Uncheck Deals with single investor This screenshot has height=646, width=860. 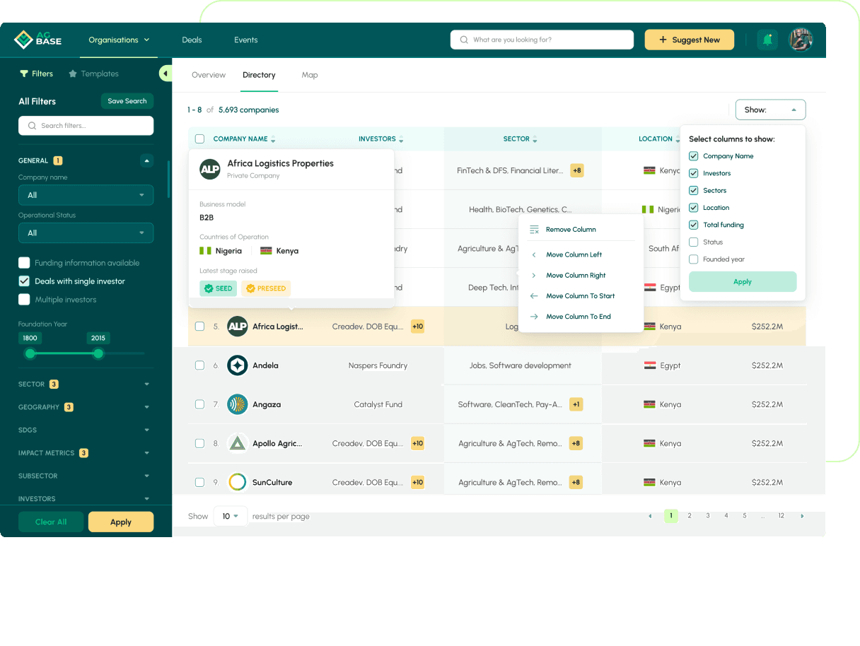pos(24,281)
